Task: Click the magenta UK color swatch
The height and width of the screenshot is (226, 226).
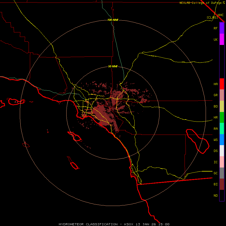Action: tap(222, 39)
